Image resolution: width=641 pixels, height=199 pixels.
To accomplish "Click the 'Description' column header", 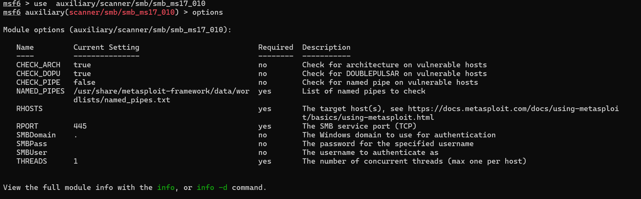I will (x=326, y=48).
